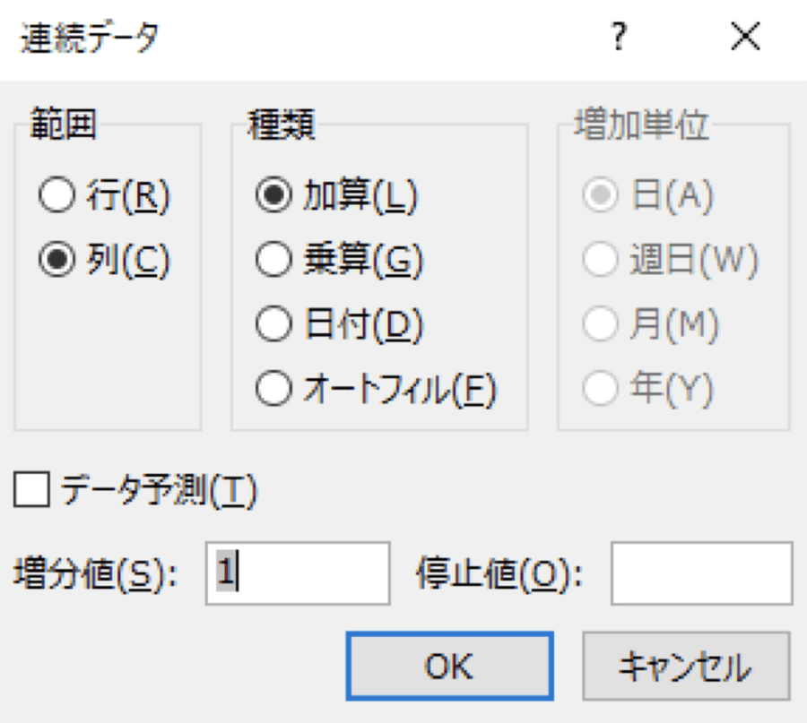Viewport: 807px width, 723px height.
Task: Confirm with the OK button
Action: pos(450,666)
